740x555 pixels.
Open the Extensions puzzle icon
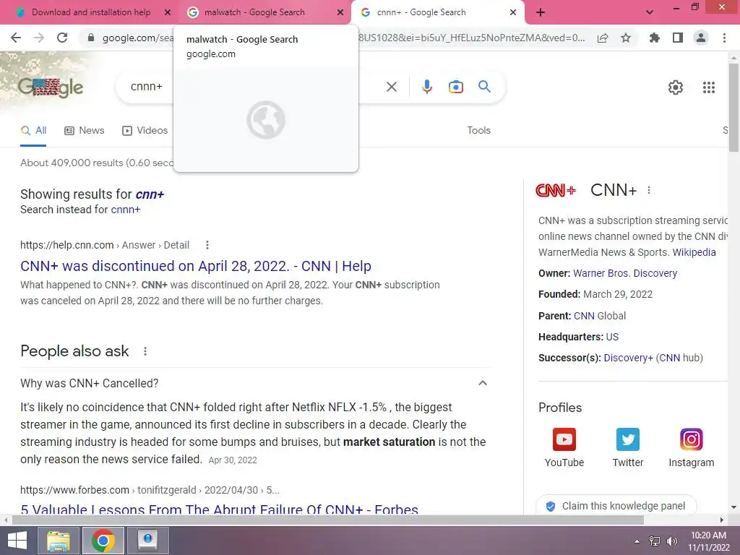click(x=655, y=38)
